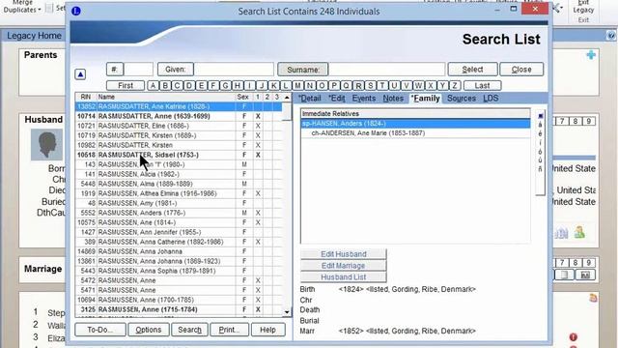Click the red alert icon in the Legacy Home window
The image size is (618, 348).
pyautogui.click(x=573, y=337)
